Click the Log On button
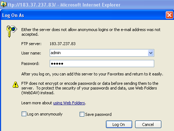Viewport: 174px width, 131px height. coord(119,125)
